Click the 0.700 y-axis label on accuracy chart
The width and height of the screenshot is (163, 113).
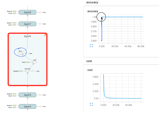click(94, 31)
